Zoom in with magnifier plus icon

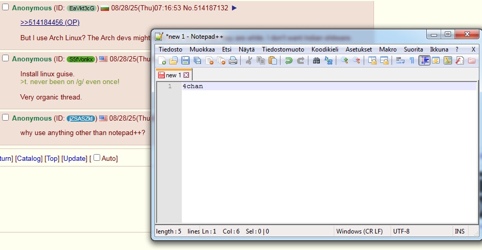(x=344, y=60)
